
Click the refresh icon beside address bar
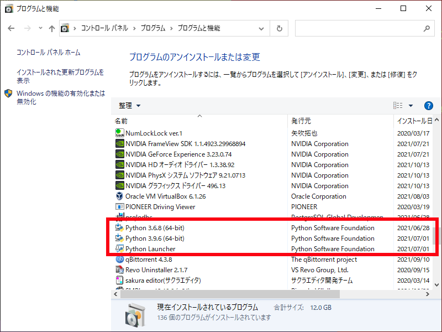coord(279,28)
